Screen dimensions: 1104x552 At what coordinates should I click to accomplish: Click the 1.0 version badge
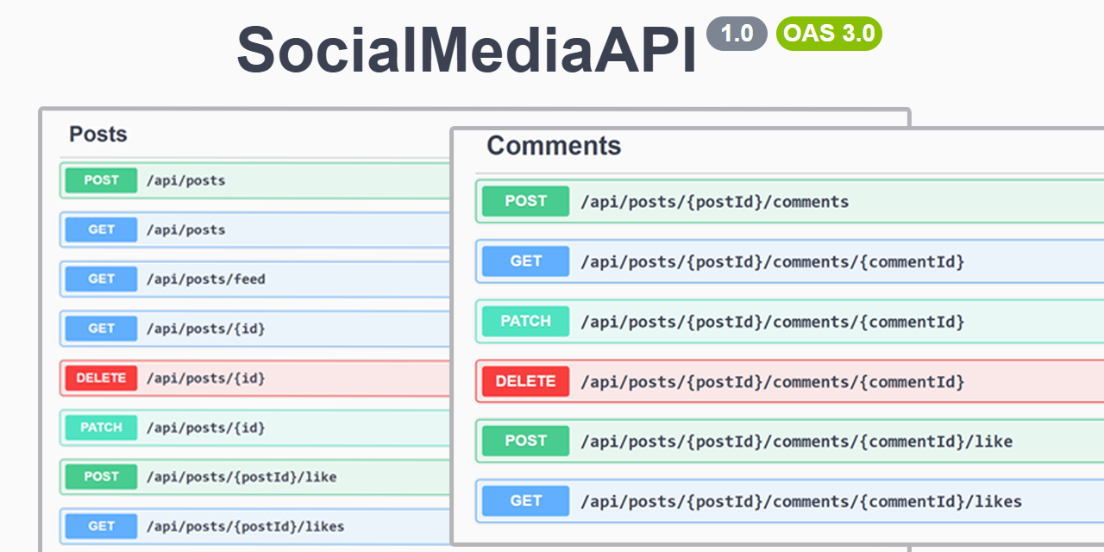pyautogui.click(x=737, y=34)
